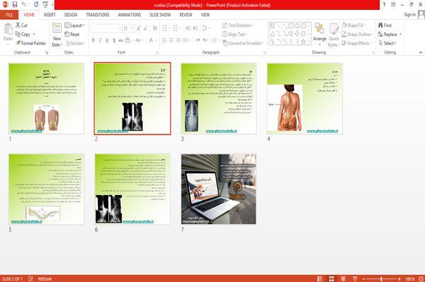Click PERSIAN language in status bar

(x=45, y=278)
